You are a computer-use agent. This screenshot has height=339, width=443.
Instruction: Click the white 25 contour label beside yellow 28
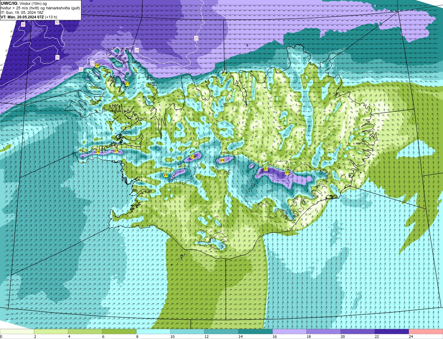[x=92, y=63]
